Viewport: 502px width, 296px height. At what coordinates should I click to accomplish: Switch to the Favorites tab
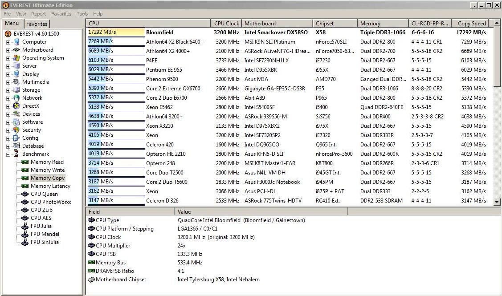tap(37, 24)
